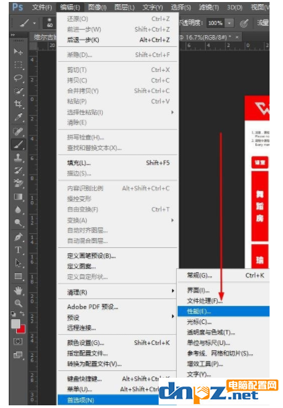Open Adobe PDF Presets menu item
This screenshot has width=283, height=408.
click(x=118, y=307)
